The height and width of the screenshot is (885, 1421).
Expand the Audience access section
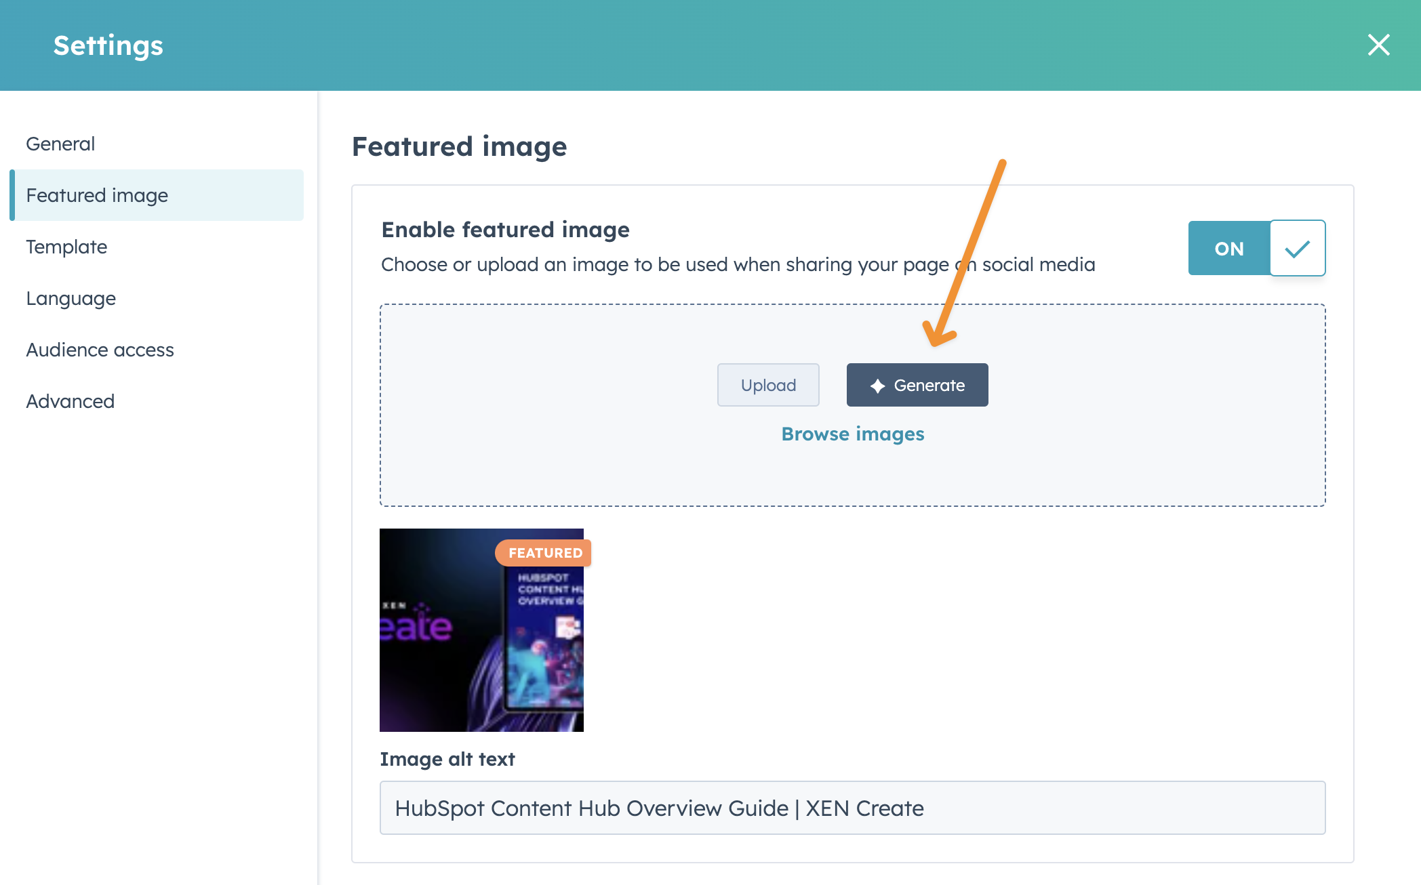pyautogui.click(x=101, y=350)
